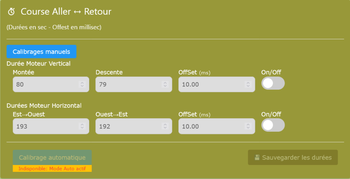Click into the Ouest→Est duration field
350x179 pixels.
pyautogui.click(x=127, y=126)
